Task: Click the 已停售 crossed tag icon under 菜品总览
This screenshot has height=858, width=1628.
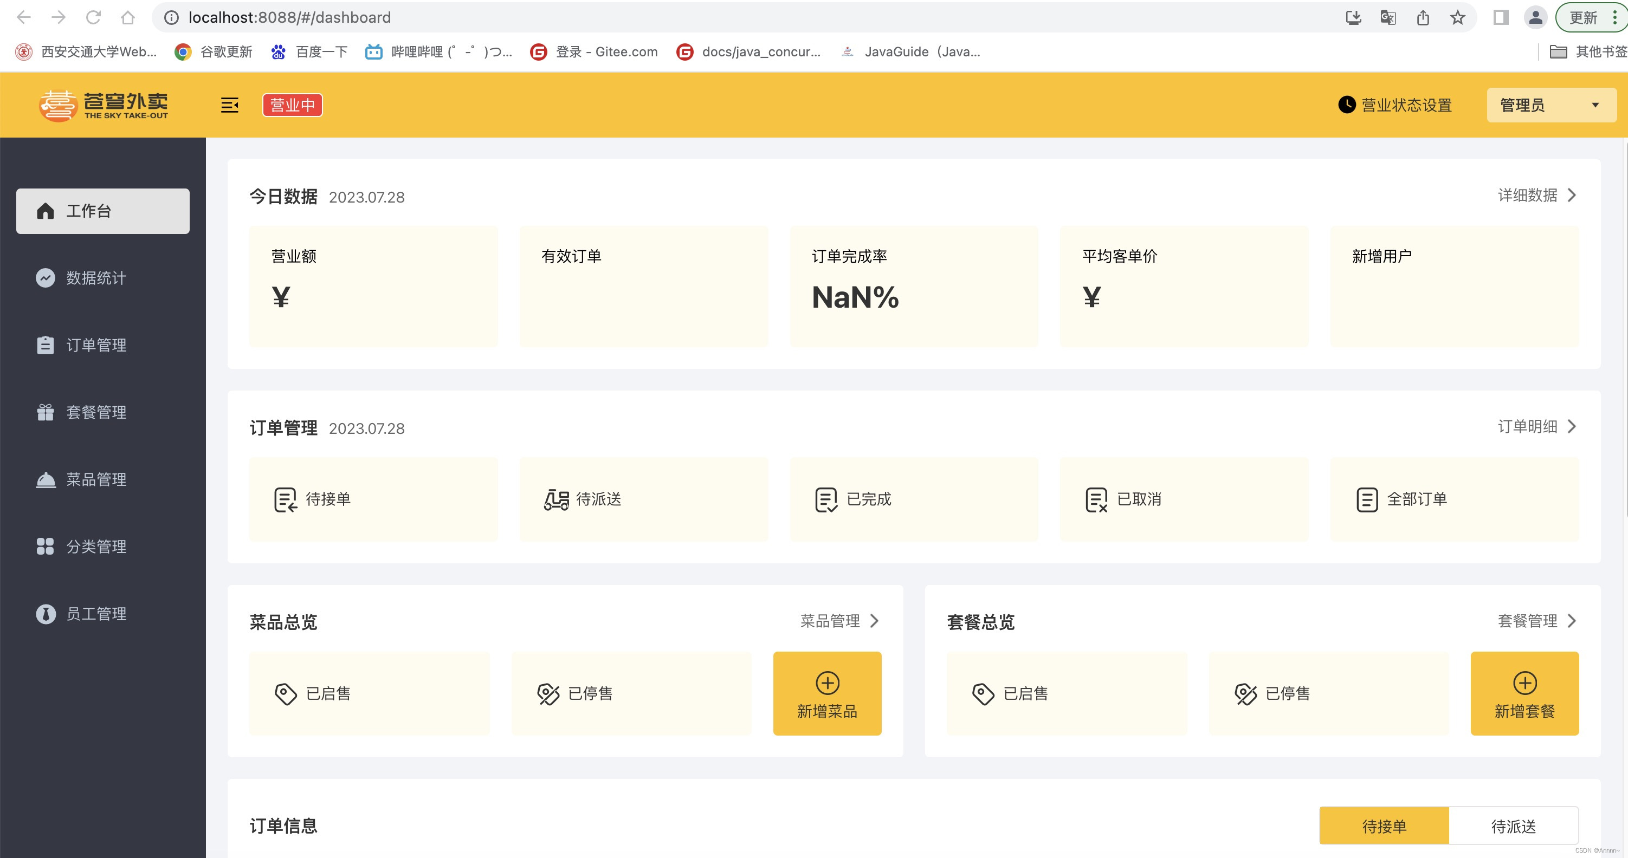Action: pos(548,694)
